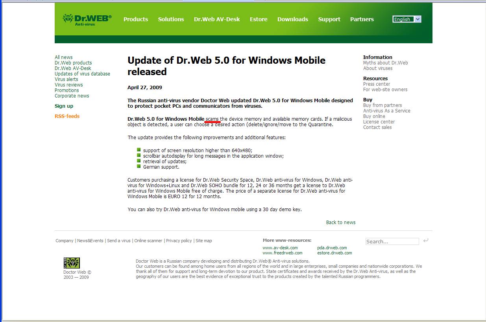Open the Online scanner footer link
This screenshot has height=322, width=486.
pos(148,241)
